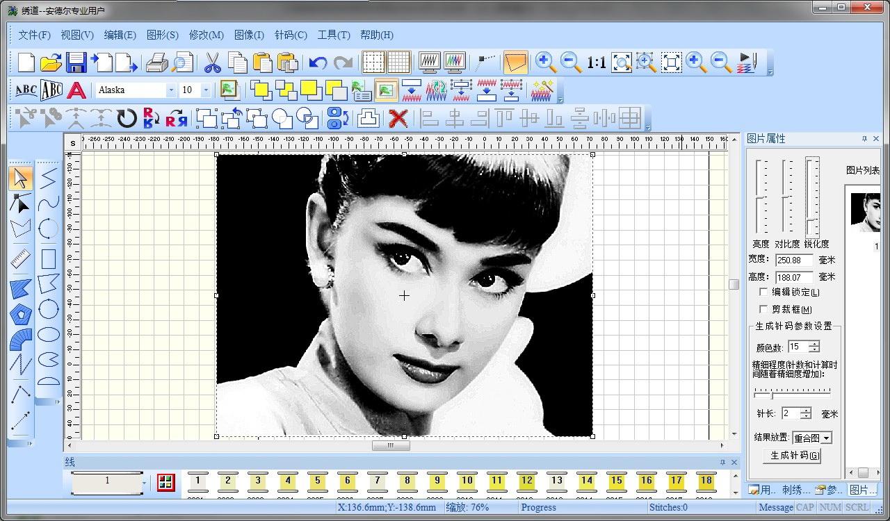890x521 pixels.
Task: Open the 针码(C) menu
Action: point(291,35)
